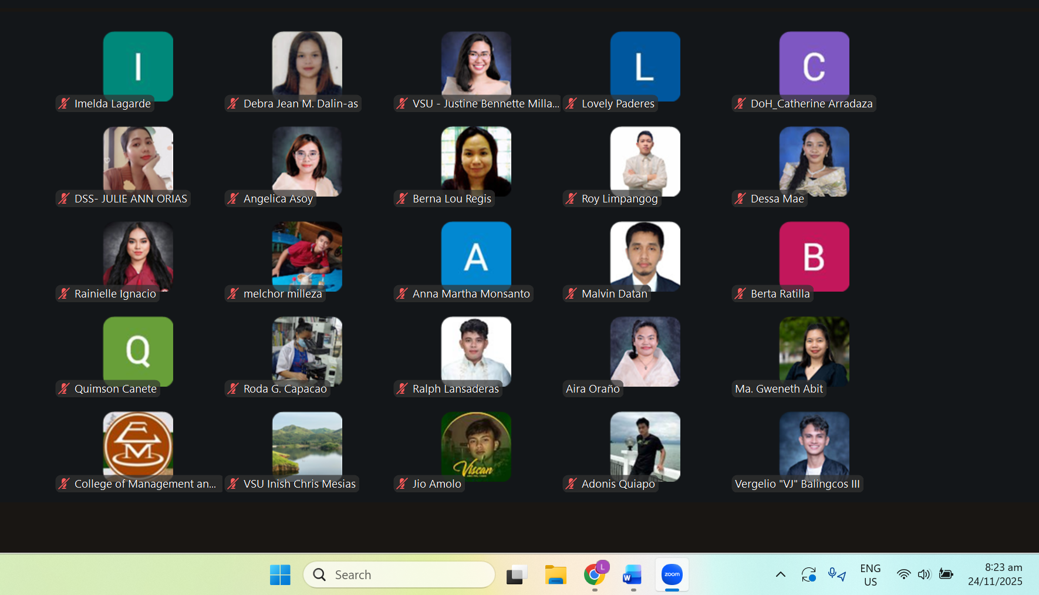Click the sync refresh tray icon

click(x=808, y=574)
